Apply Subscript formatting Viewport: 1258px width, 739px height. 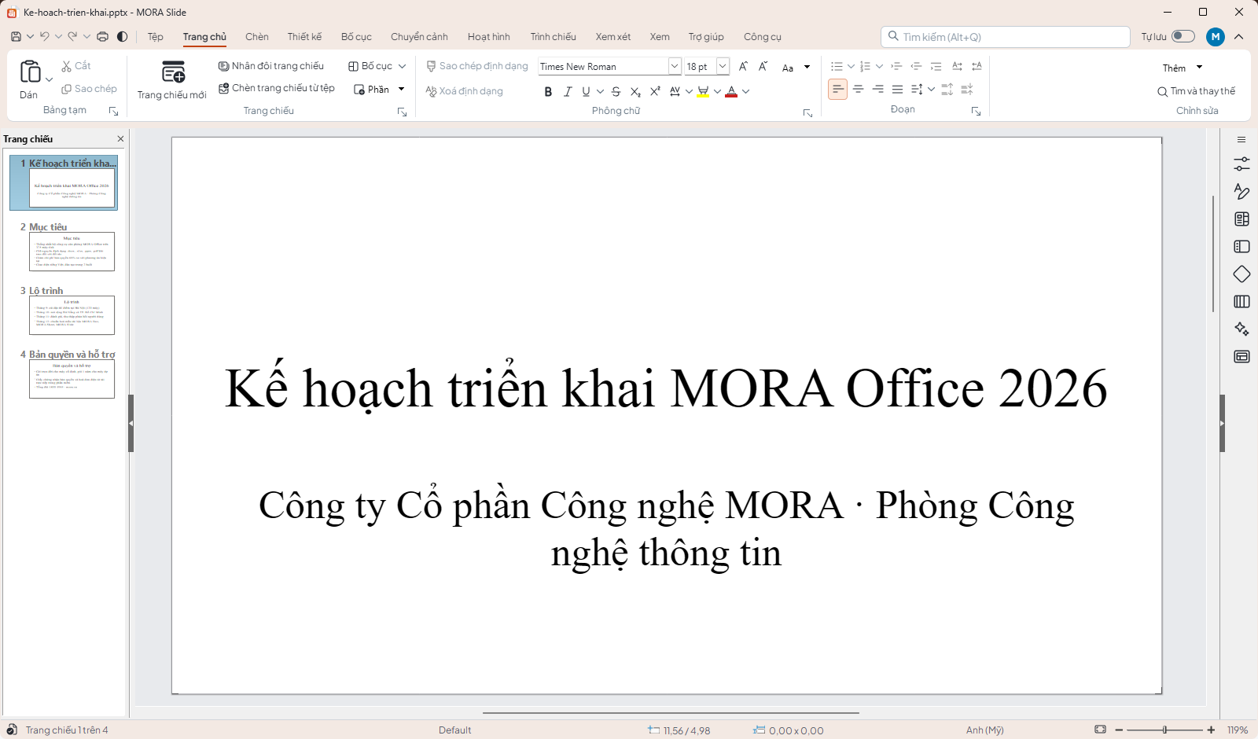(x=635, y=92)
